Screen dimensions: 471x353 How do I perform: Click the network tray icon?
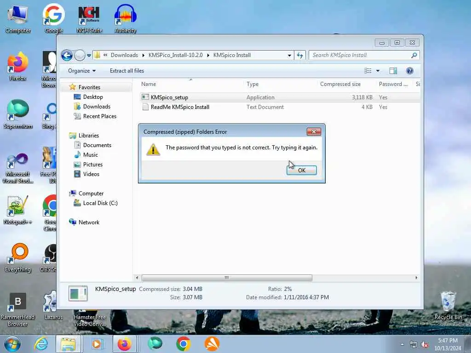tap(414, 345)
